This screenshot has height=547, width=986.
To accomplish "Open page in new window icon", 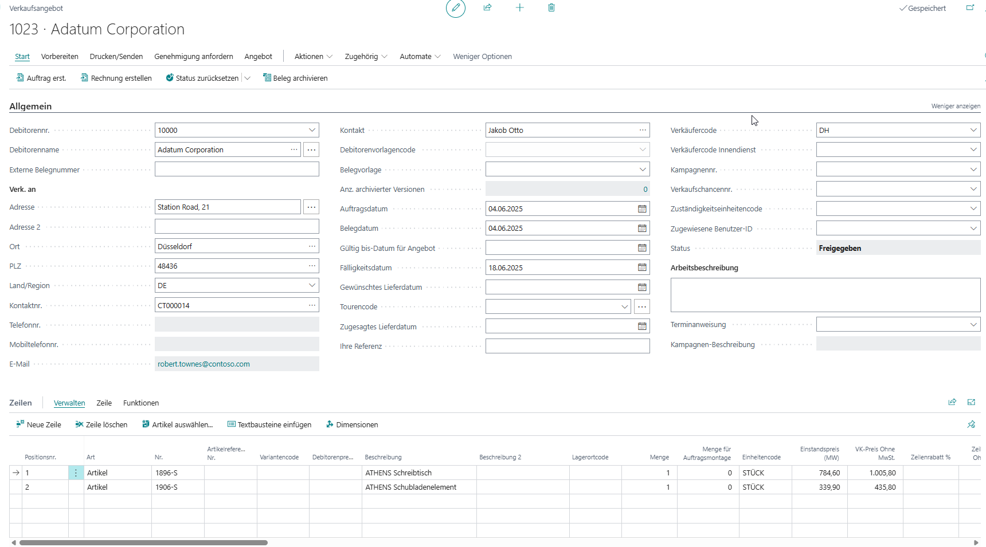I will pyautogui.click(x=970, y=7).
